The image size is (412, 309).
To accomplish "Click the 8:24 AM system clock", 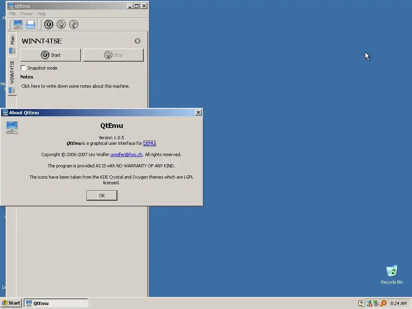I will (x=398, y=303).
